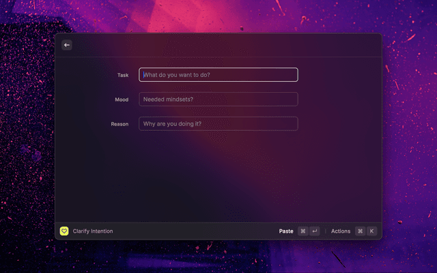
Task: Click the Task field label
Action: click(x=123, y=75)
